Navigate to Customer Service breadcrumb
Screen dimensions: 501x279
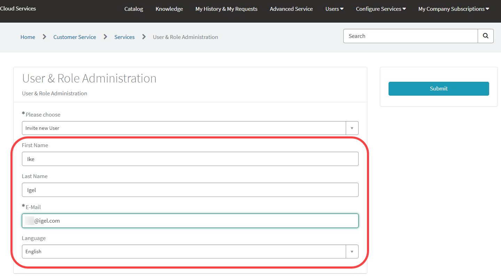[x=75, y=37]
